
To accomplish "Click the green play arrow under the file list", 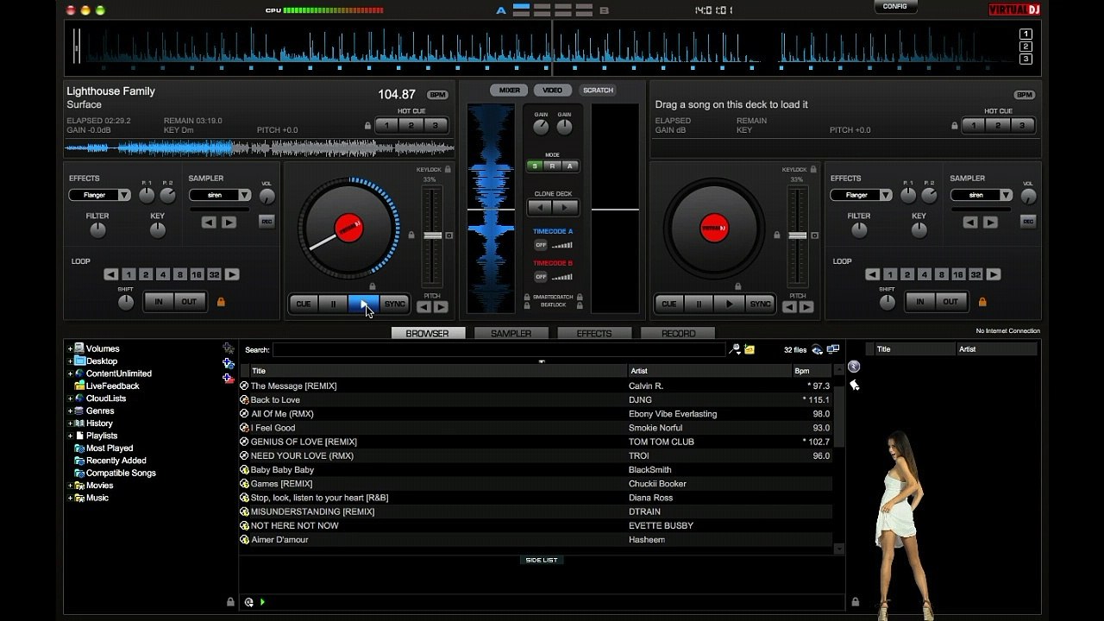I will coord(262,602).
